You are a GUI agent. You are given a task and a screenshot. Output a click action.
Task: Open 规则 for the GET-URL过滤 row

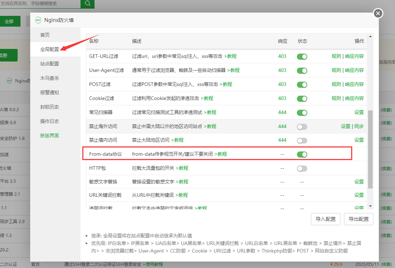tap(336, 56)
